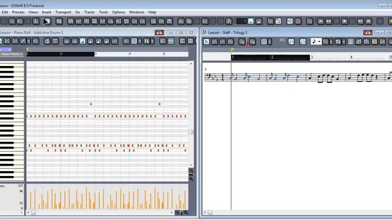Screen dimensions: 392x220
Task: Open the Windows menu
Action: pyautogui.click(x=137, y=12)
